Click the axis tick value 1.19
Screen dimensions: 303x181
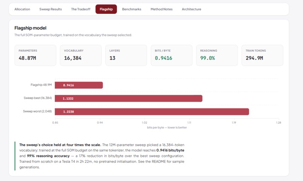point(234,123)
